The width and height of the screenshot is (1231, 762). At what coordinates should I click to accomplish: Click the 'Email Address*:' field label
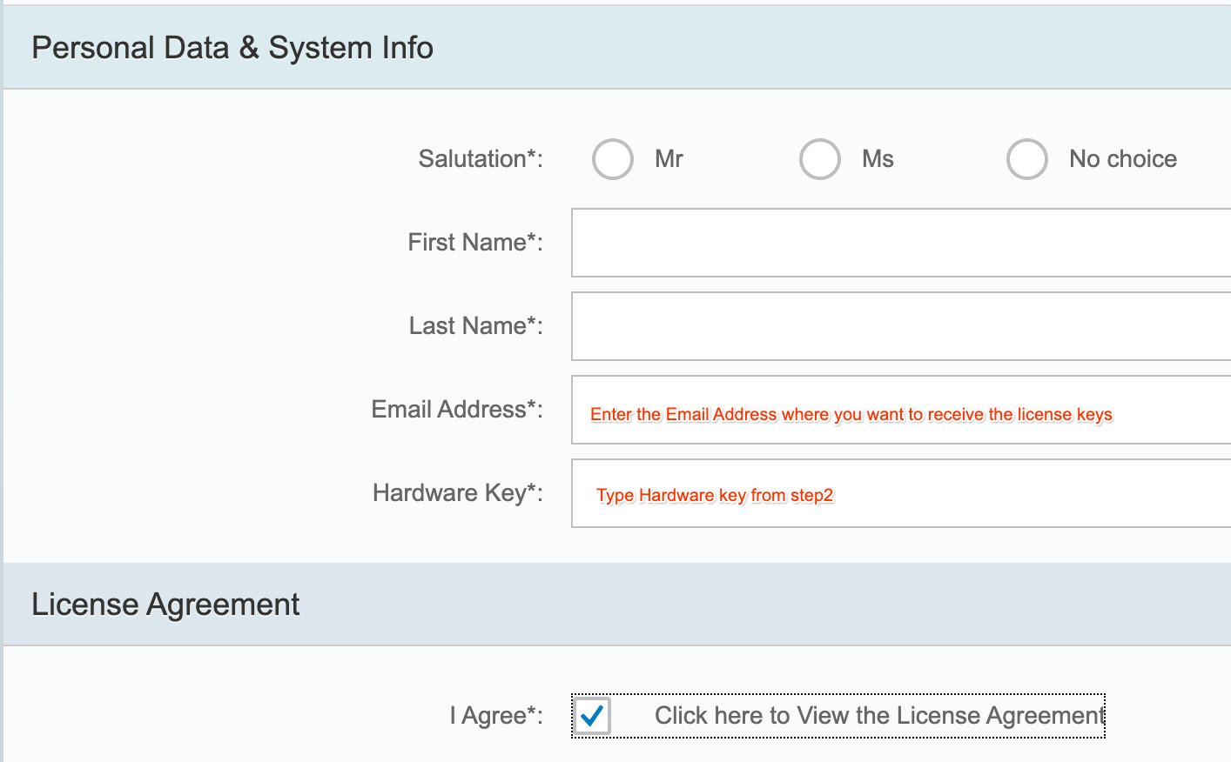click(456, 410)
